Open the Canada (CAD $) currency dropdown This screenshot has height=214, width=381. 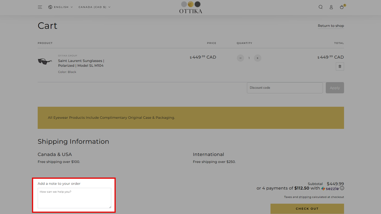[94, 7]
